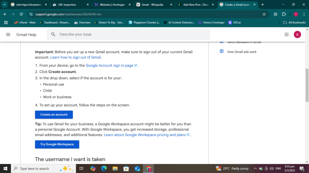The height and width of the screenshot is (173, 309).
Task: Click the address bar URL
Action: pos(68,14)
